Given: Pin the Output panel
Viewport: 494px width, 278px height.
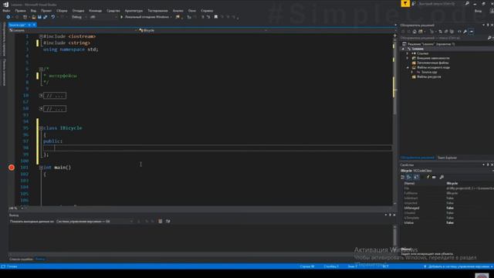Looking at the screenshot, I should [390, 215].
